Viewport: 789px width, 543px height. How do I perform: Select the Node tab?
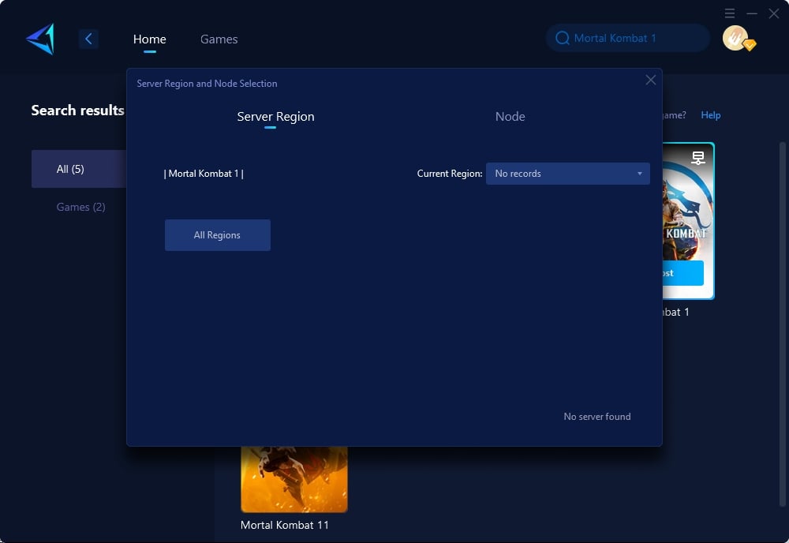coord(510,117)
